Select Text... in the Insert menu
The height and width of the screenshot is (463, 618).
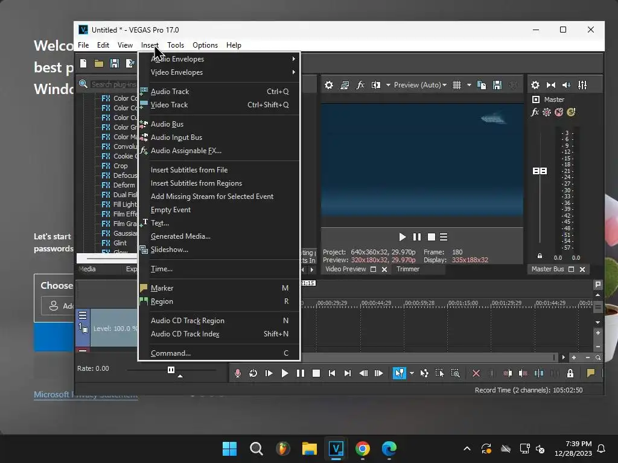[219, 223]
